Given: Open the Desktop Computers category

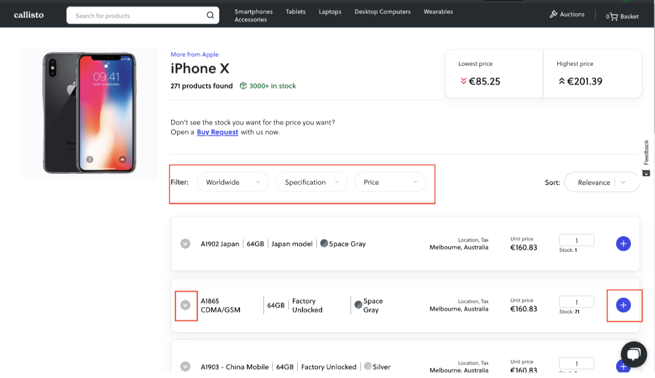Looking at the screenshot, I should pos(382,11).
